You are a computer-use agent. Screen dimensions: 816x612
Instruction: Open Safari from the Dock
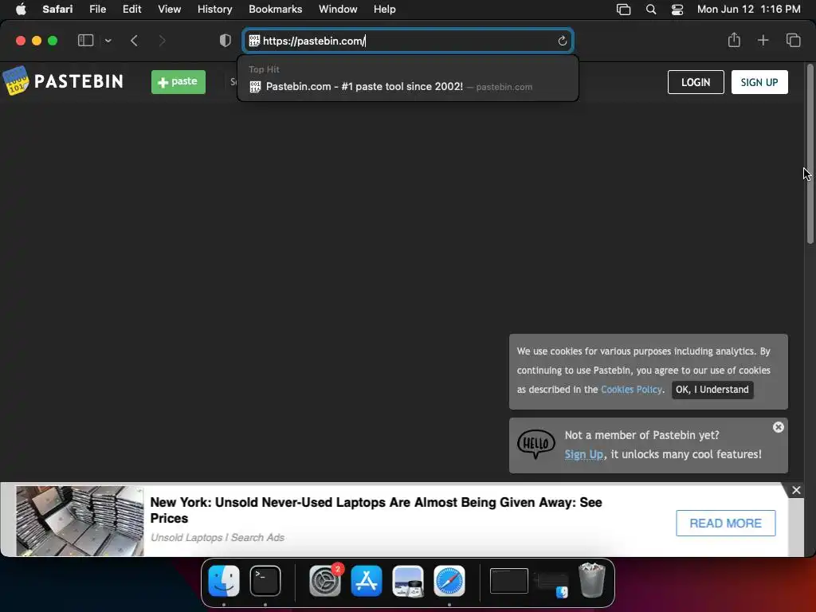point(449,581)
